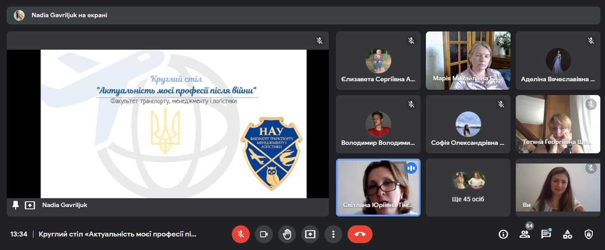The height and width of the screenshot is (250, 605).
Task: Unpin presentation using the pin icon
Action: pos(16,205)
